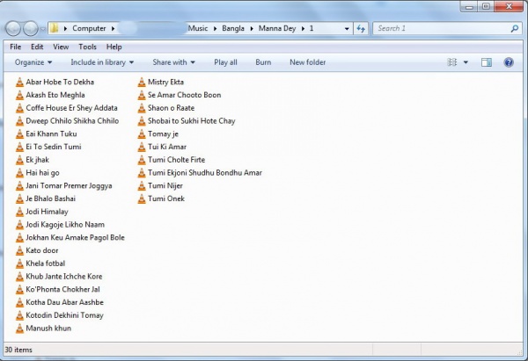Click the Refresh button beside address bar

pyautogui.click(x=360, y=29)
